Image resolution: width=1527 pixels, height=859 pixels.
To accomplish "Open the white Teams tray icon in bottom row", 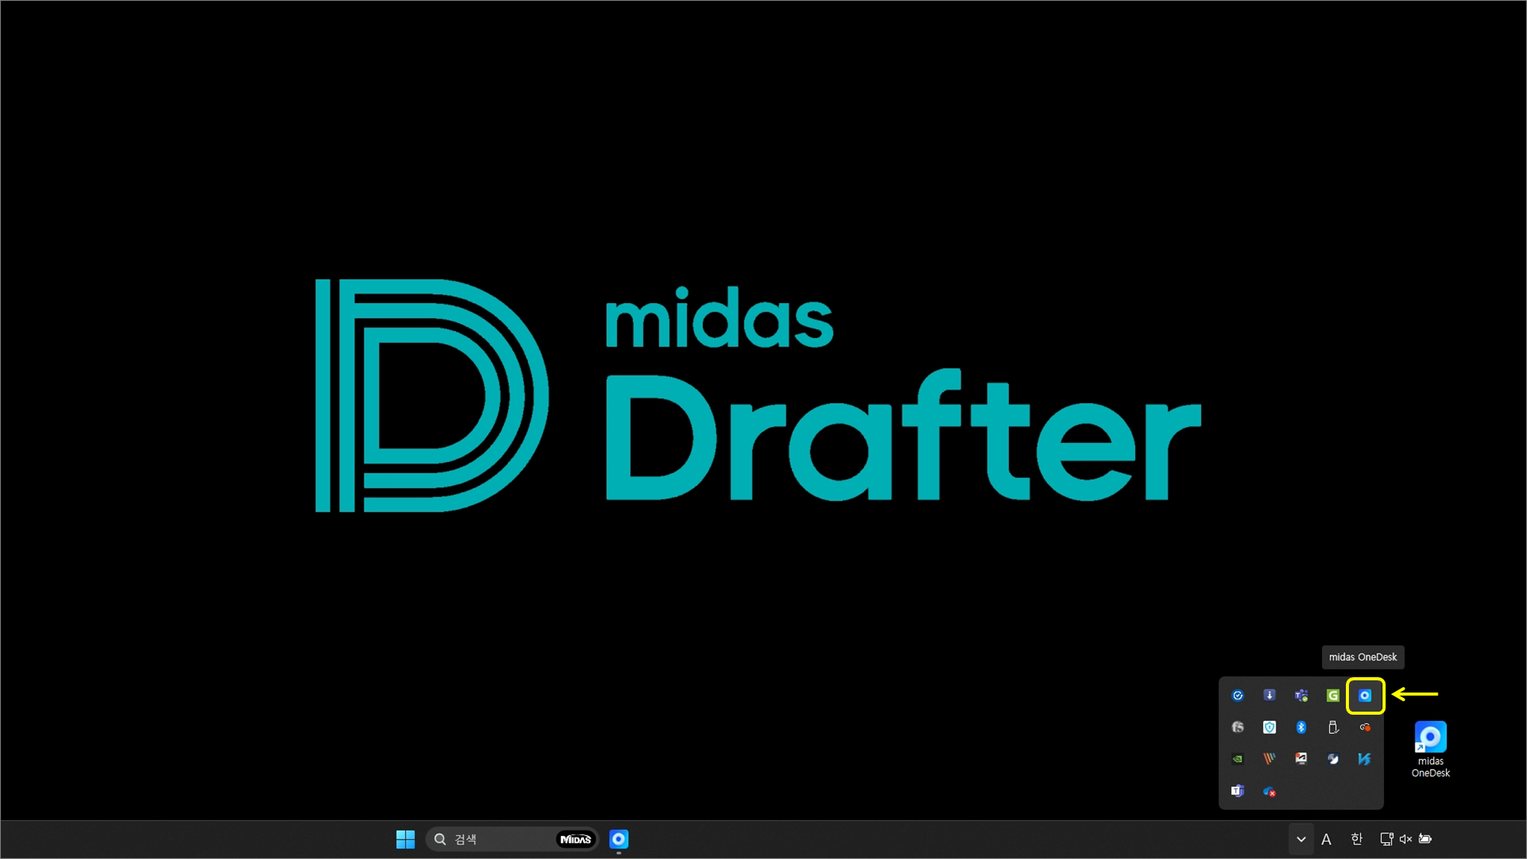I will pyautogui.click(x=1238, y=791).
